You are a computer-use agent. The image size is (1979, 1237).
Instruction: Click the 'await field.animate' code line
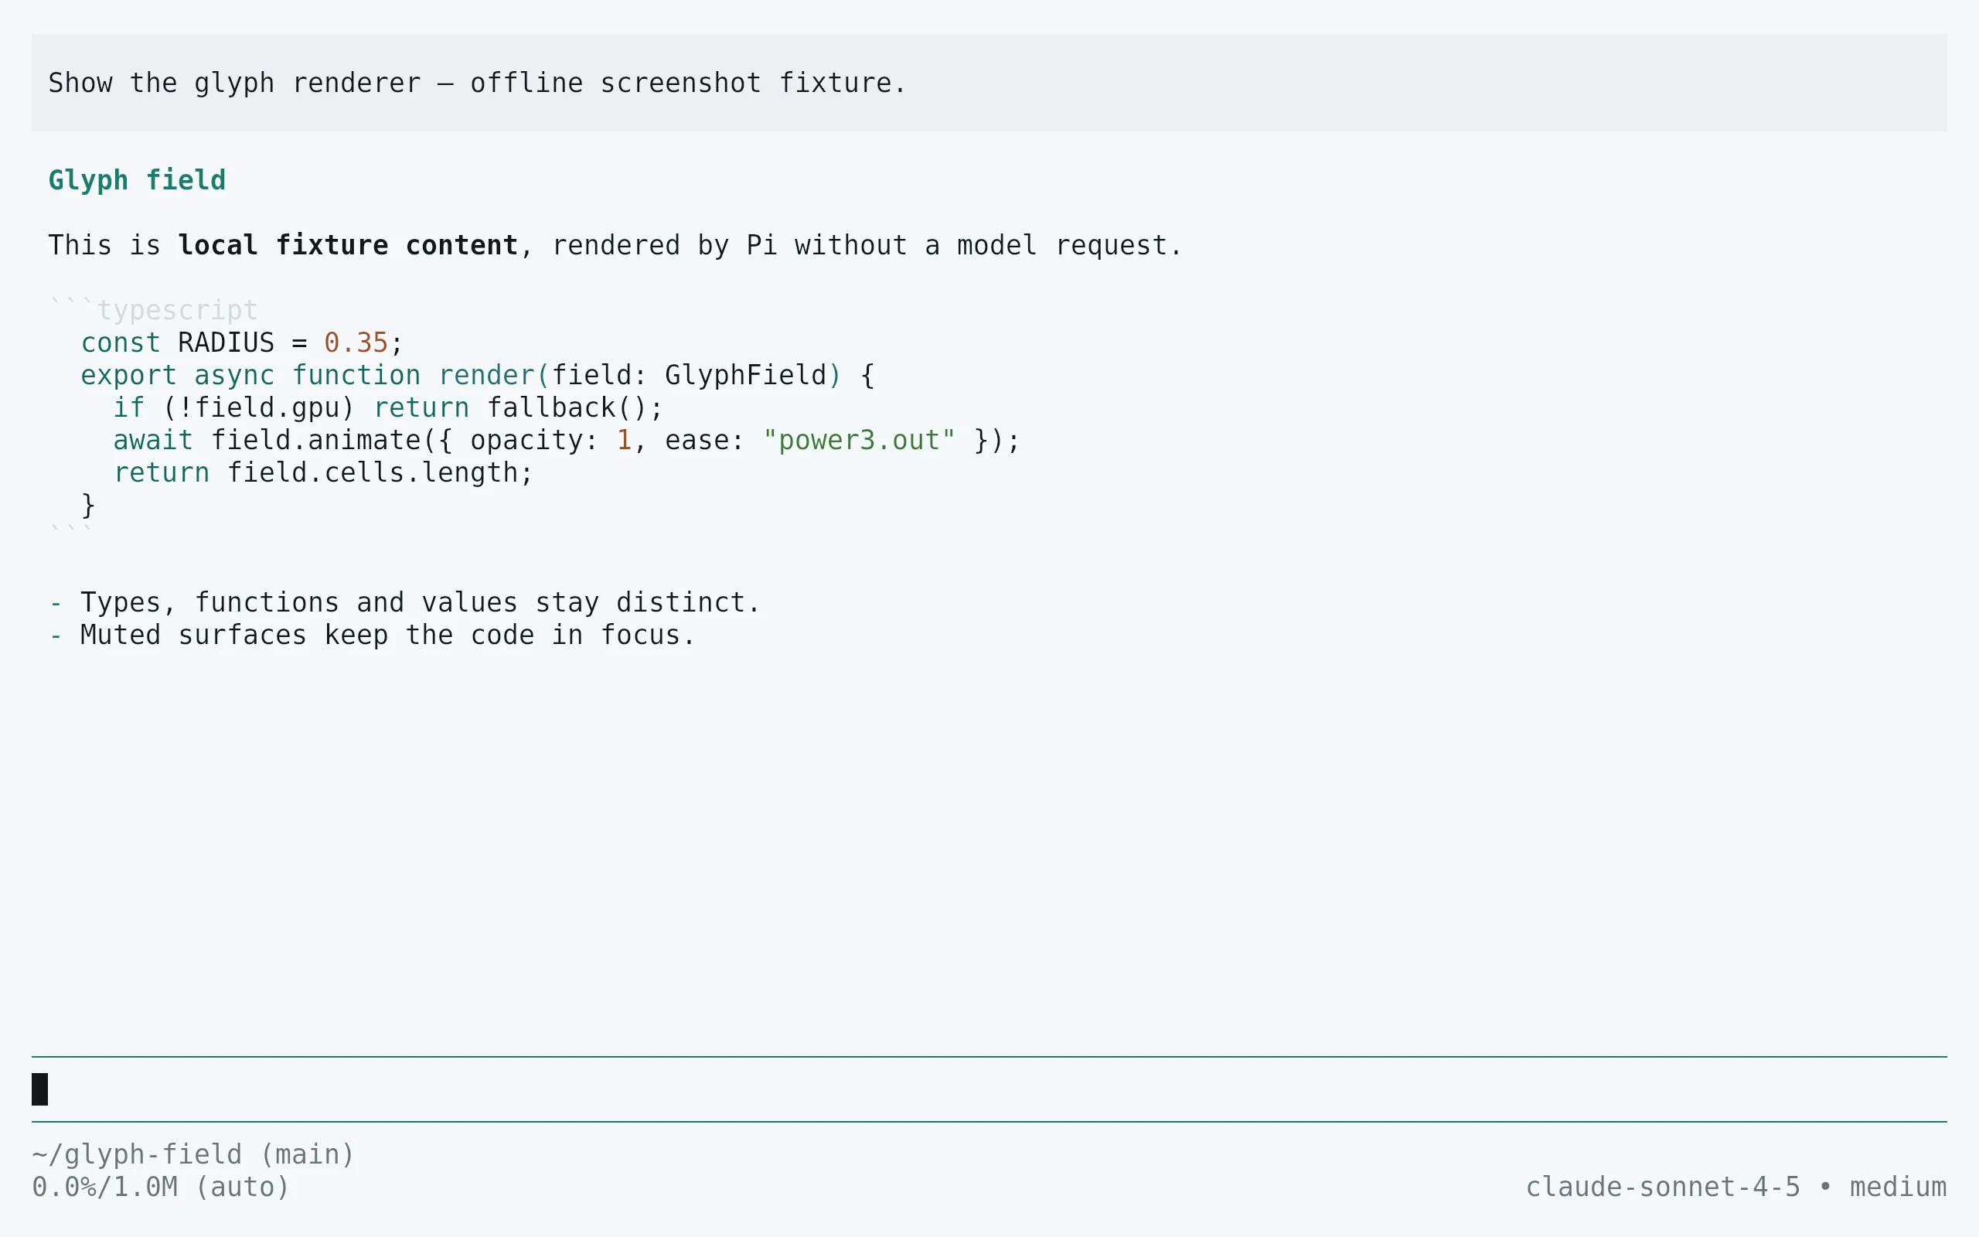[x=567, y=440]
